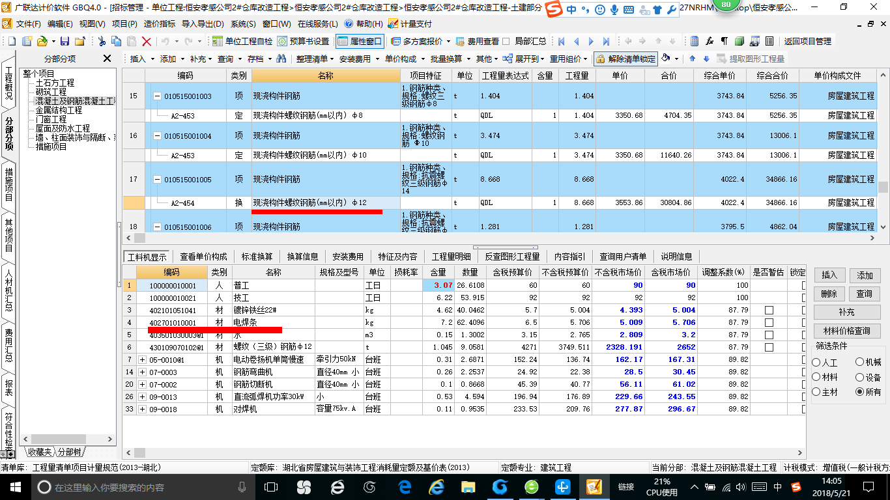This screenshot has width=890, height=500.
Task: Click the paragraph mark icon
Action: [x=725, y=41]
